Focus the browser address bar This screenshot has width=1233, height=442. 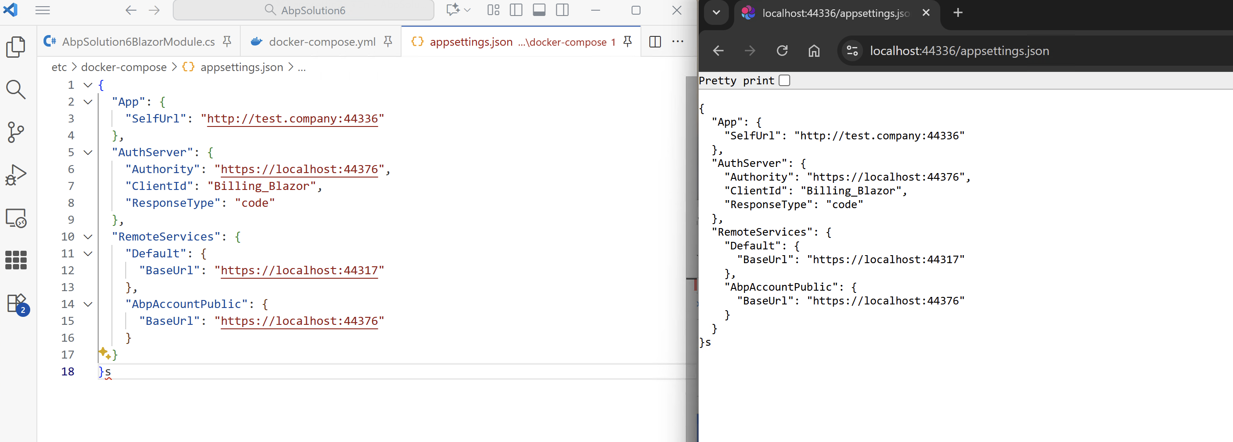[x=959, y=51]
